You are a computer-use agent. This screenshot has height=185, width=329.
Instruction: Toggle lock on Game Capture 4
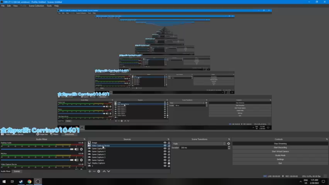point(169,151)
